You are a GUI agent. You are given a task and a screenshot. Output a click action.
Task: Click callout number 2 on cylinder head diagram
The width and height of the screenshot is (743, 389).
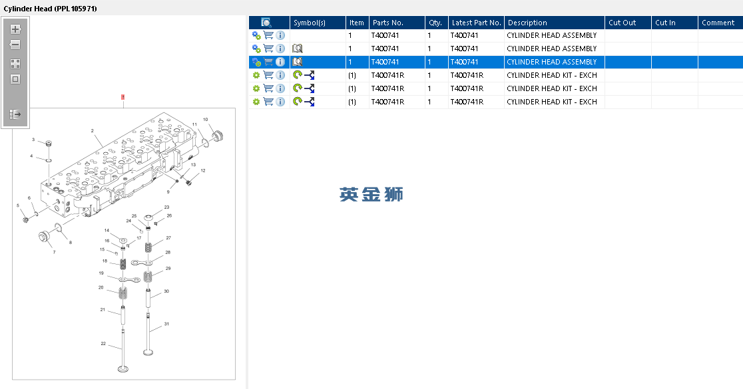click(x=92, y=130)
